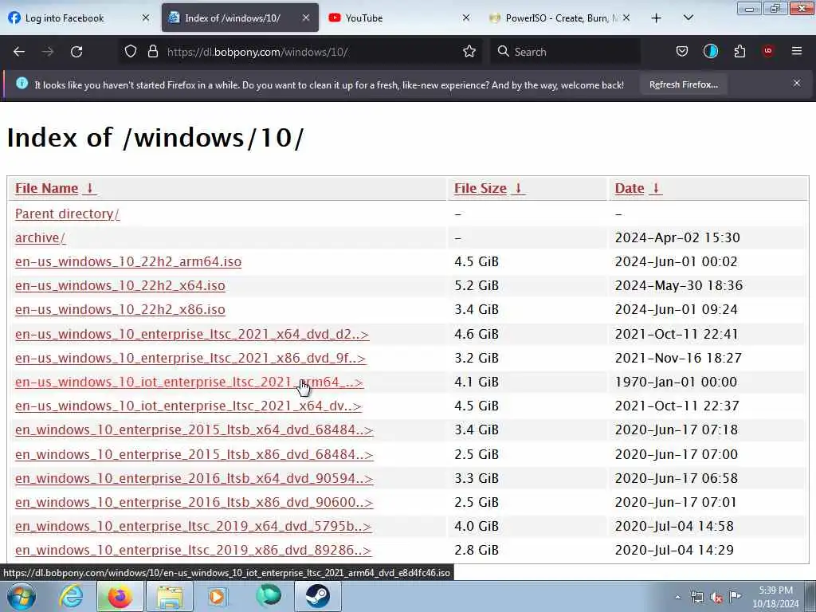Image resolution: width=816 pixels, height=612 pixels.
Task: Close the Index of /windows/10/ tab
Action: (306, 18)
